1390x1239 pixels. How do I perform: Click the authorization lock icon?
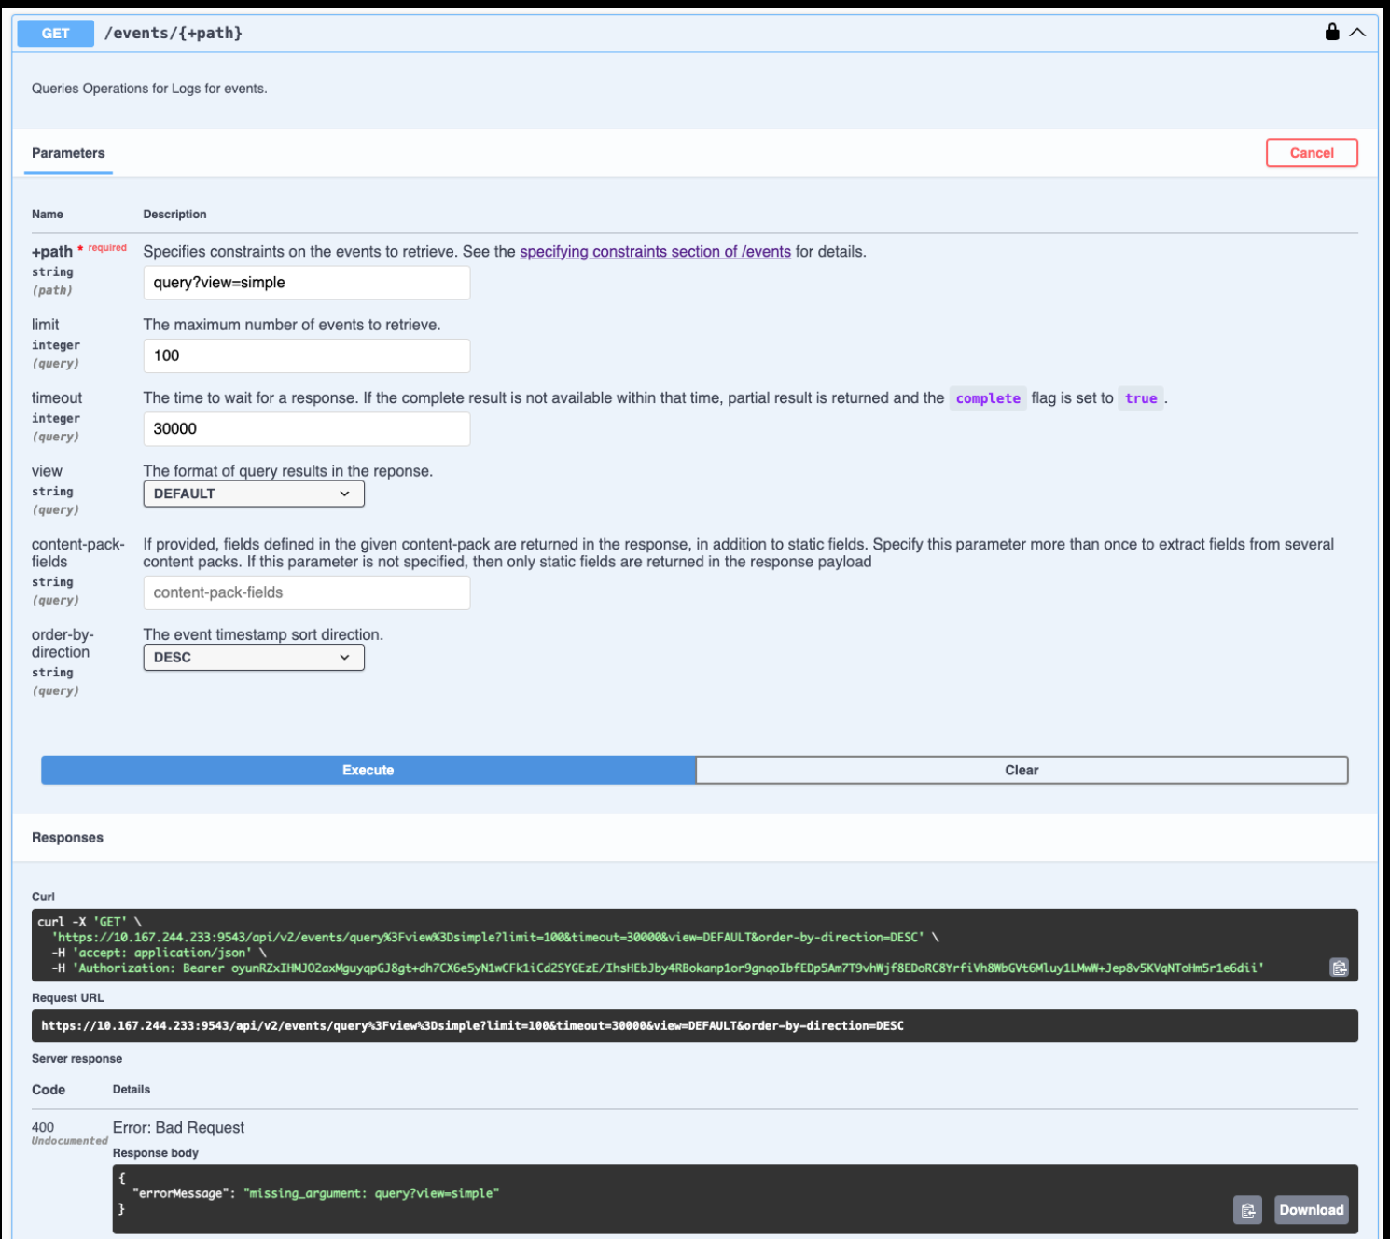click(1331, 33)
